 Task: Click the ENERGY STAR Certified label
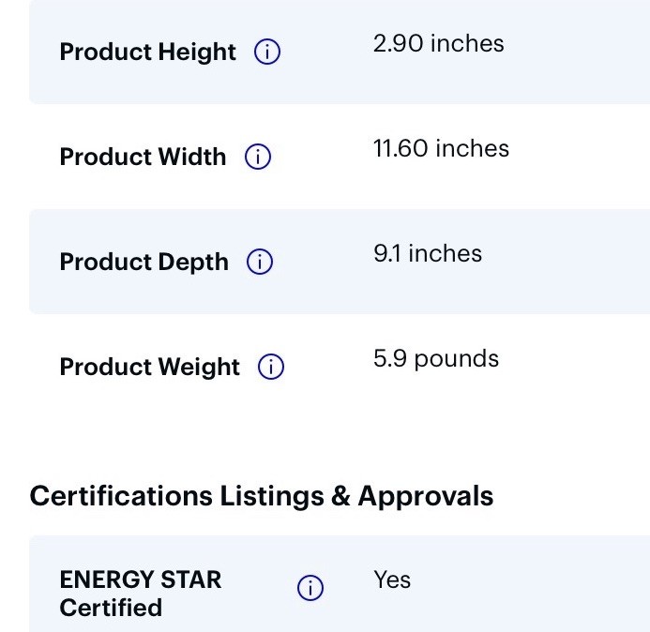(x=140, y=594)
